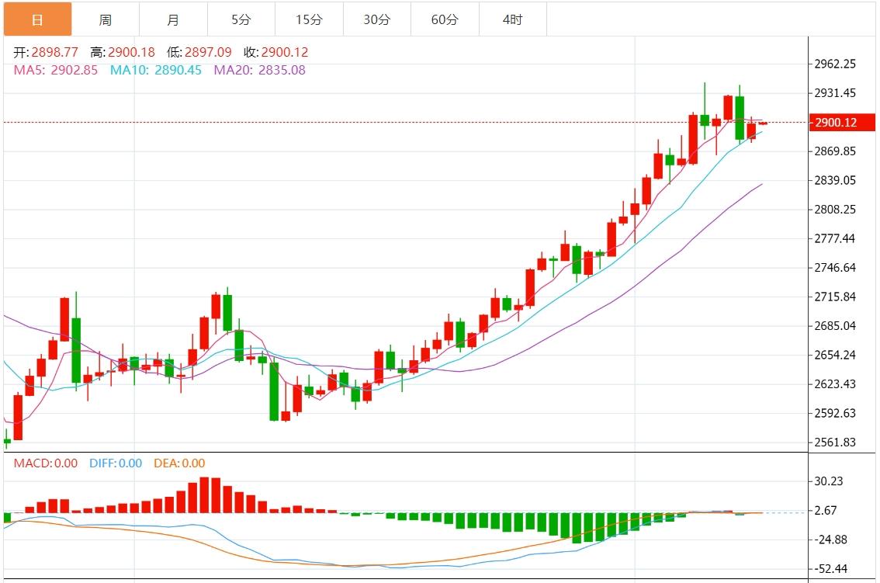Screen dimensions: 880x583
Task: Click the DEA: 0.00 label
Action: pyautogui.click(x=179, y=463)
